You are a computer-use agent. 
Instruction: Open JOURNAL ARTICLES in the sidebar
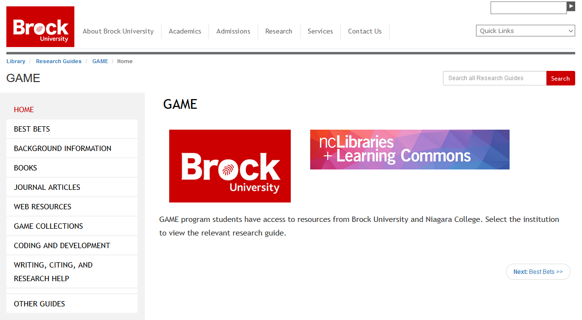(x=72, y=187)
